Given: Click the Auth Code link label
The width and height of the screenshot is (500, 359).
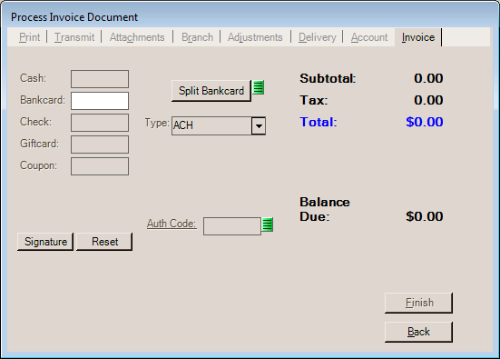Looking at the screenshot, I should 172,224.
